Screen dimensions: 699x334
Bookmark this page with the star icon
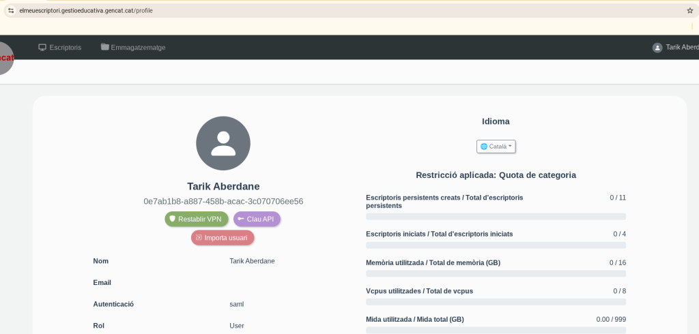[x=689, y=10]
